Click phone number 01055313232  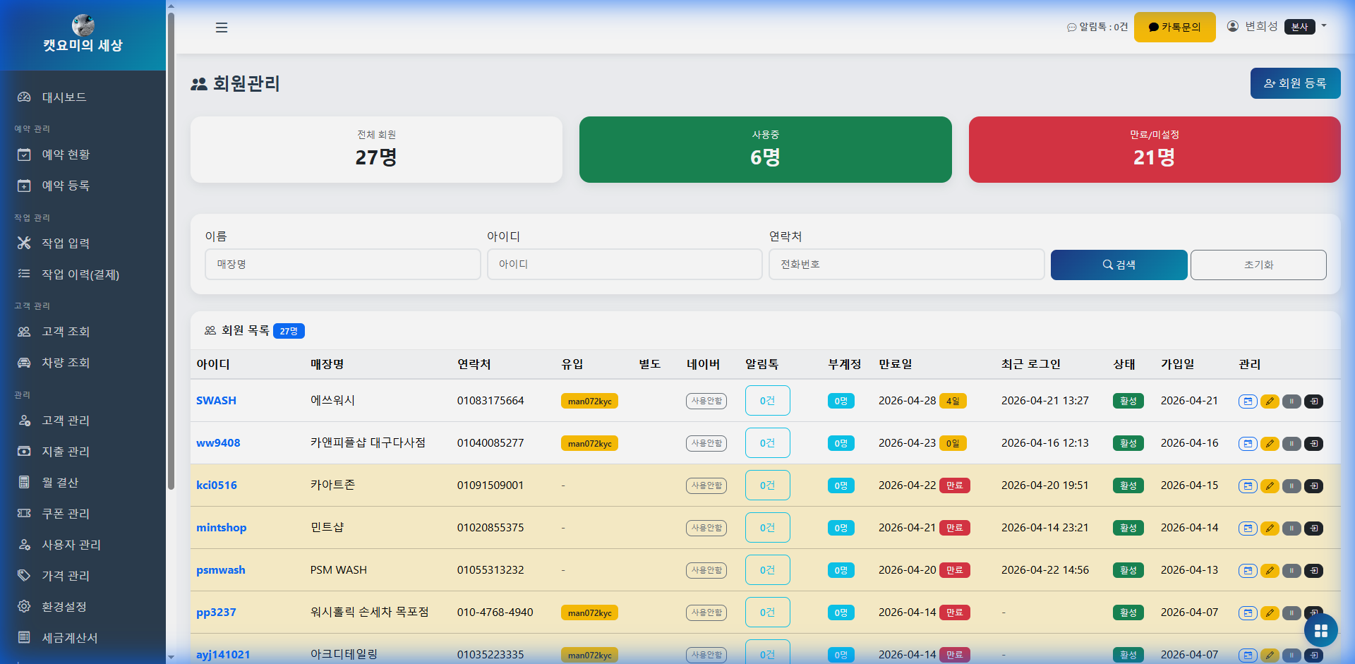point(490,570)
